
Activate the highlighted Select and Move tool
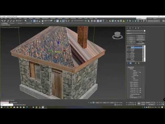coord(34,21)
